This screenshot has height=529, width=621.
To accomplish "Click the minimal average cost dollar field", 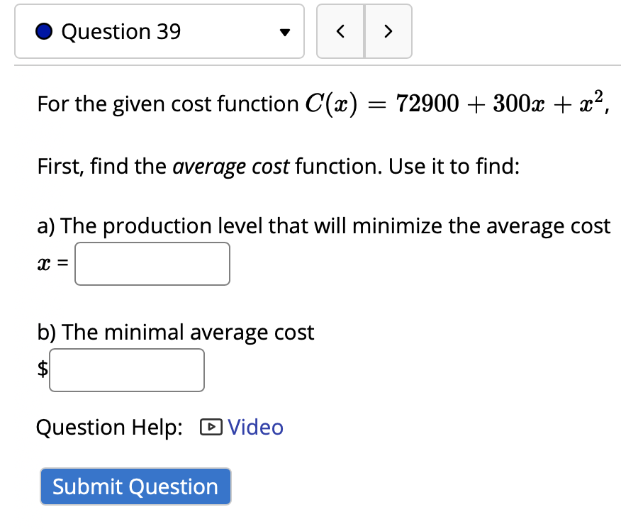I will [x=126, y=369].
